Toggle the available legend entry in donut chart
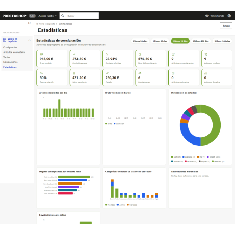Viewport: 235px width, 235px height. [189, 157]
